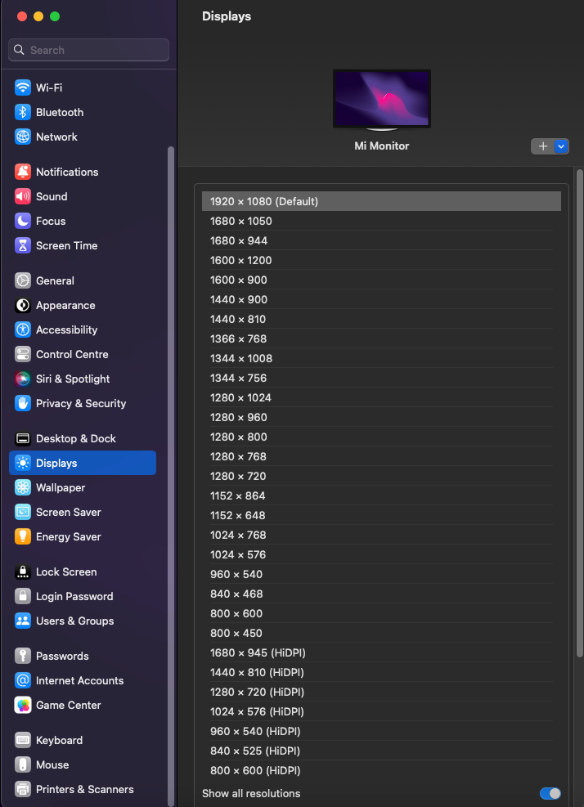Select 1680 × 1050 resolution
The width and height of the screenshot is (584, 807).
[381, 221]
